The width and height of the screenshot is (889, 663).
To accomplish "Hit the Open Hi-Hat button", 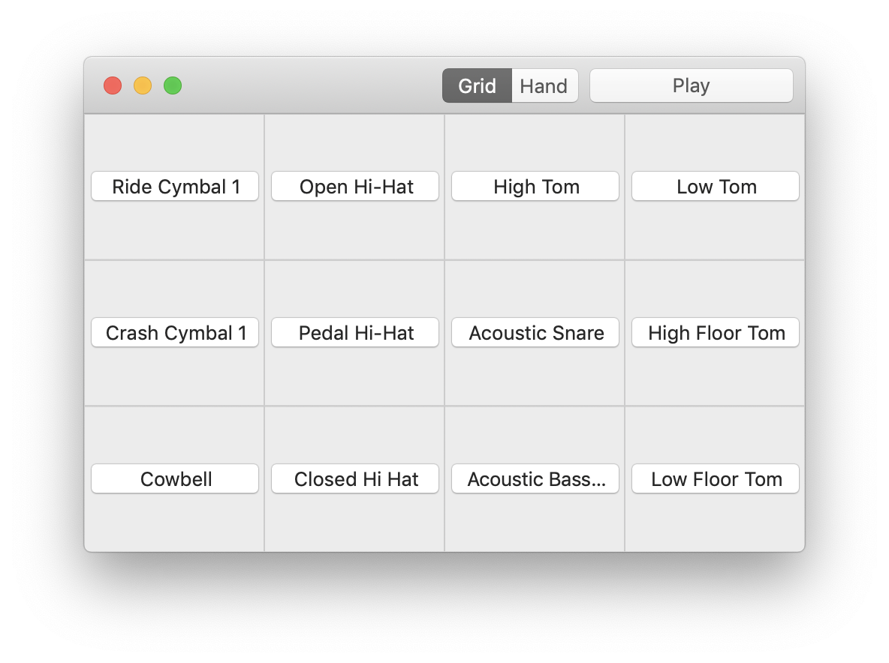I will [x=355, y=186].
